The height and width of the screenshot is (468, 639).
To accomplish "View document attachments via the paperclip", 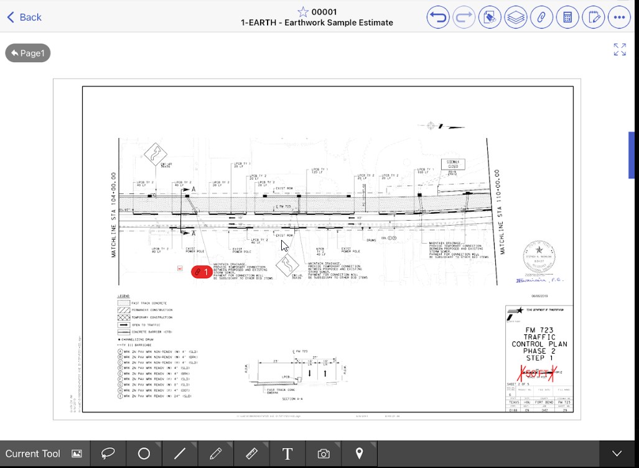I will 541,17.
